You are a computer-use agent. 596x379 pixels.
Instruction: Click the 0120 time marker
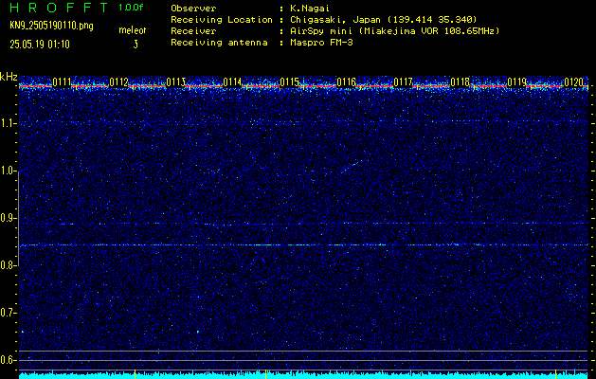(573, 81)
